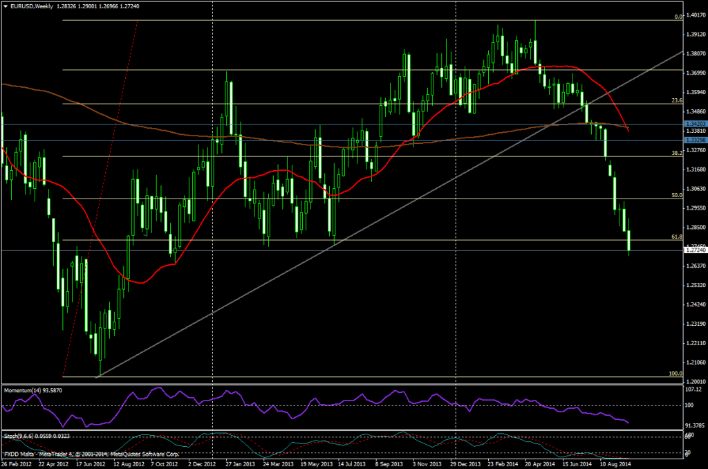
Task: Click the 61.8 Fibonacci level label
Action: tap(678, 237)
